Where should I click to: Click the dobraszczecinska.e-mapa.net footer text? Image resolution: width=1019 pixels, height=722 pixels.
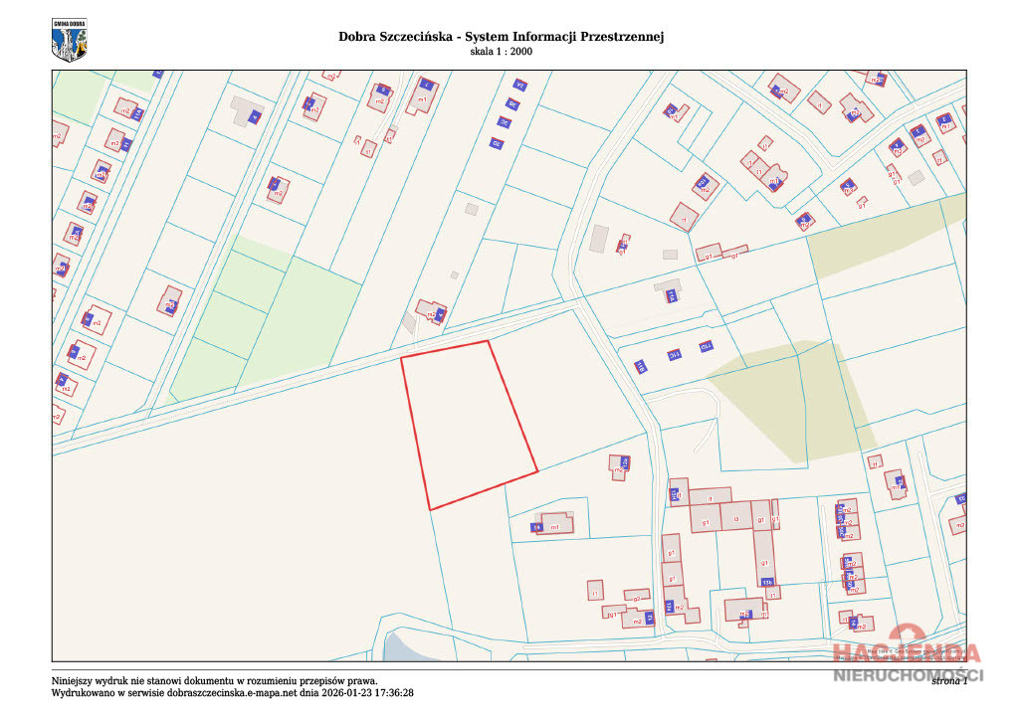233,693
